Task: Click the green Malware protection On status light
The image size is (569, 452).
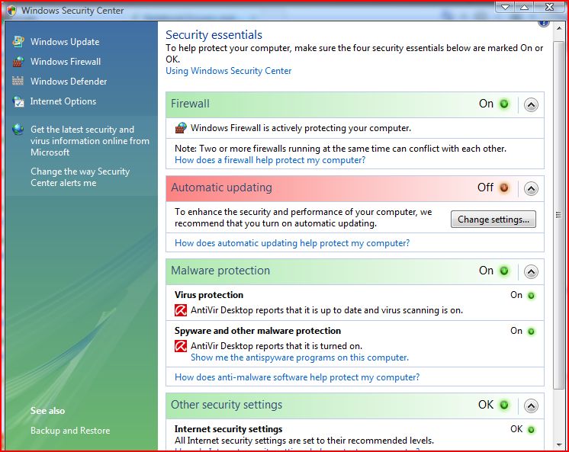Action: coord(504,271)
